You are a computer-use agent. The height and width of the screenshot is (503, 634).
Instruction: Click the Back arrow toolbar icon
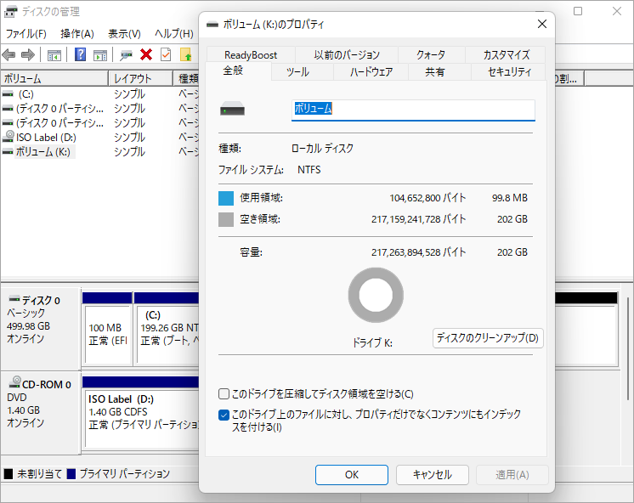pos(9,55)
